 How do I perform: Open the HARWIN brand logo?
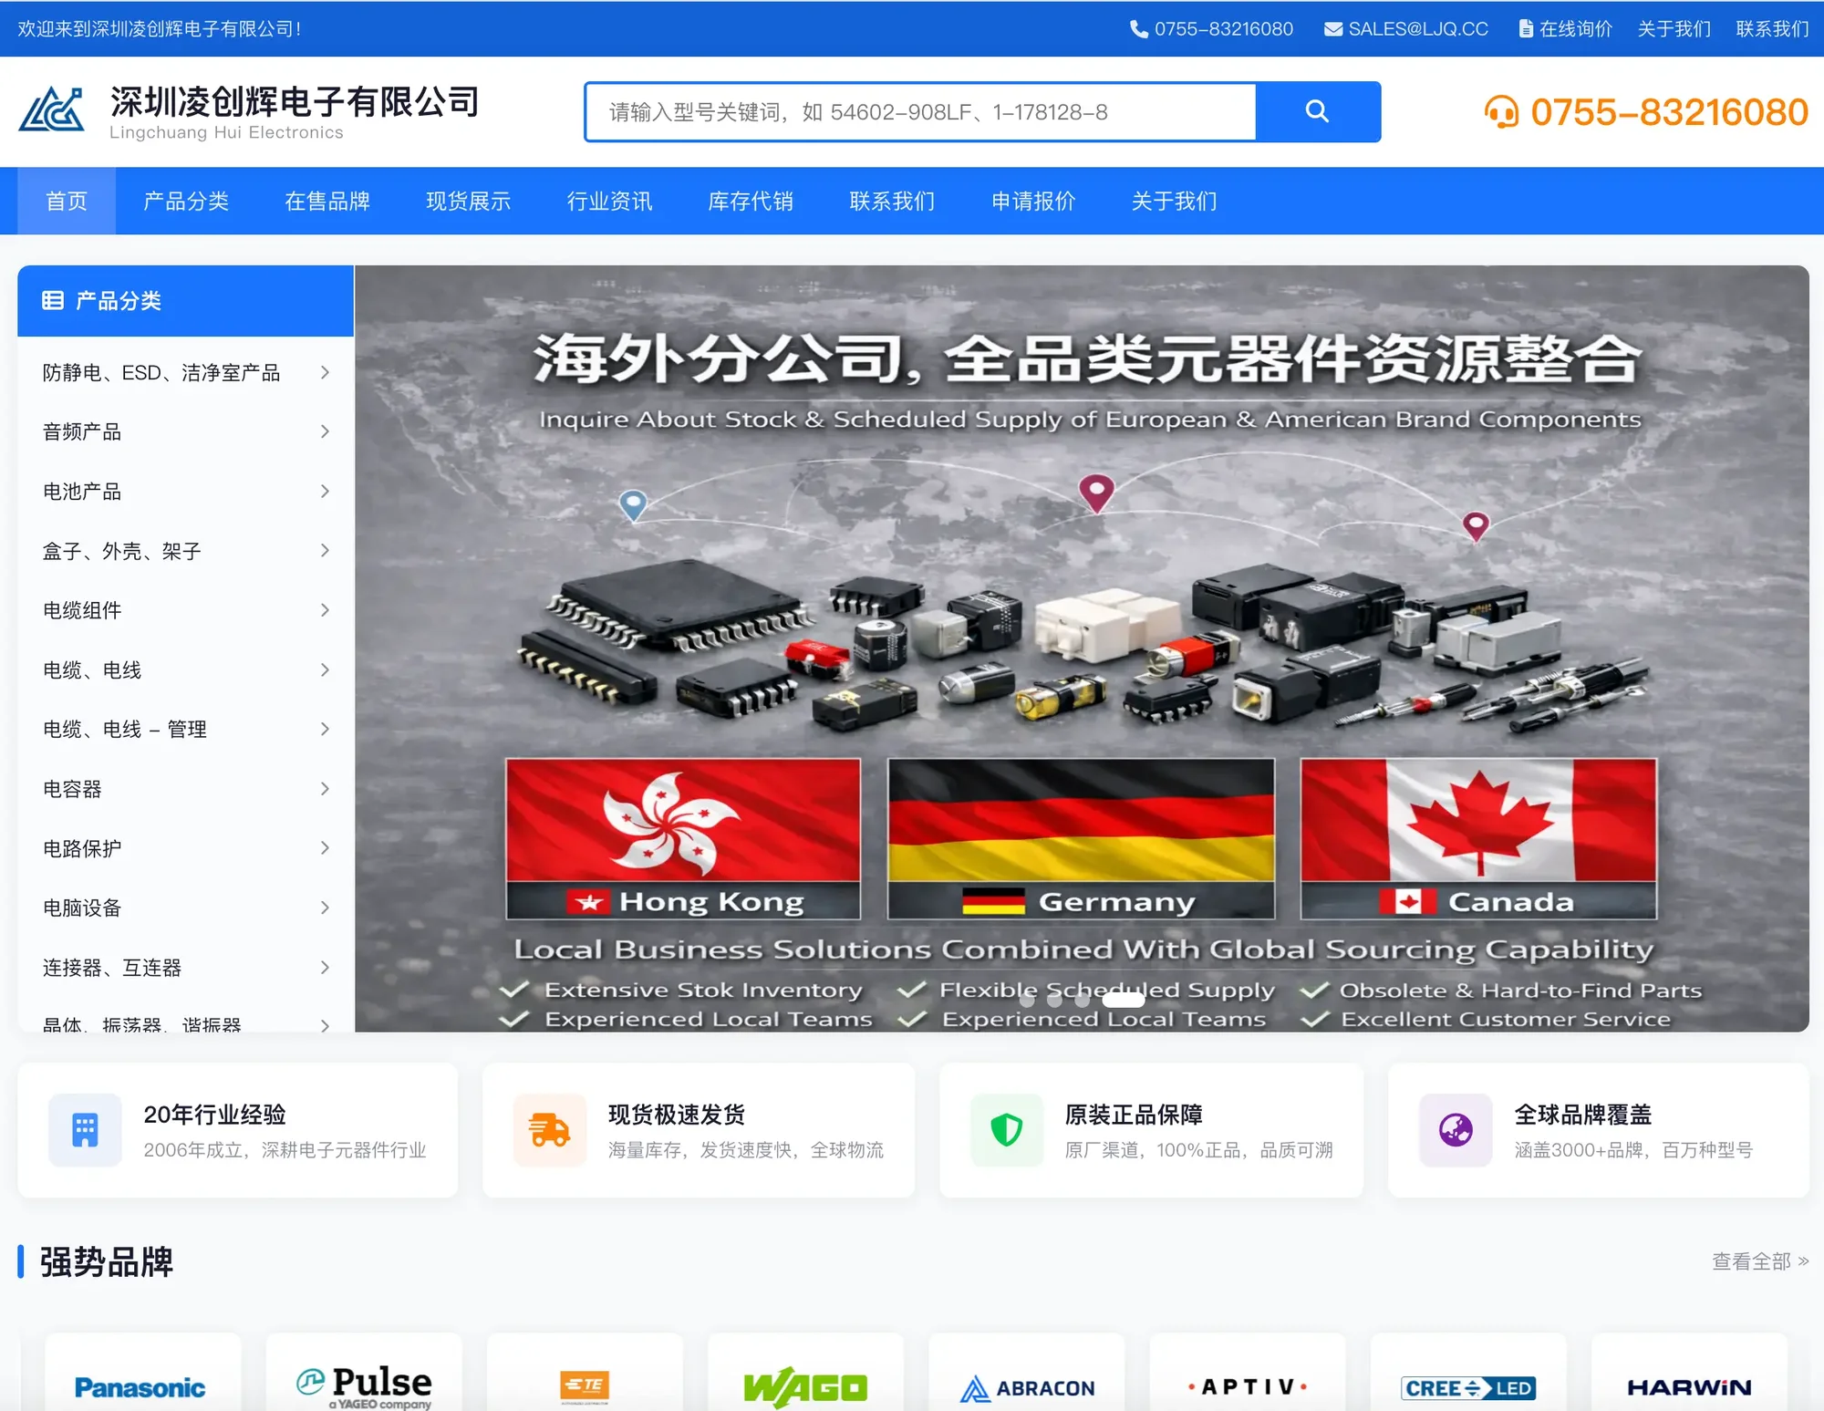(x=1689, y=1386)
